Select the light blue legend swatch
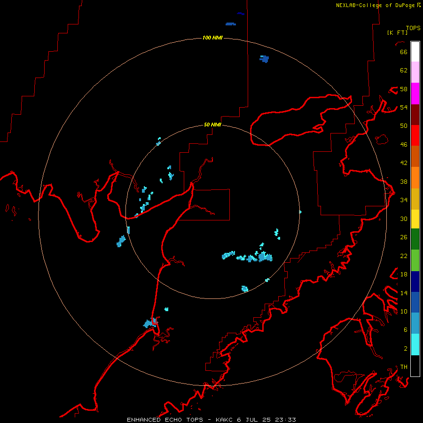 coord(415,323)
